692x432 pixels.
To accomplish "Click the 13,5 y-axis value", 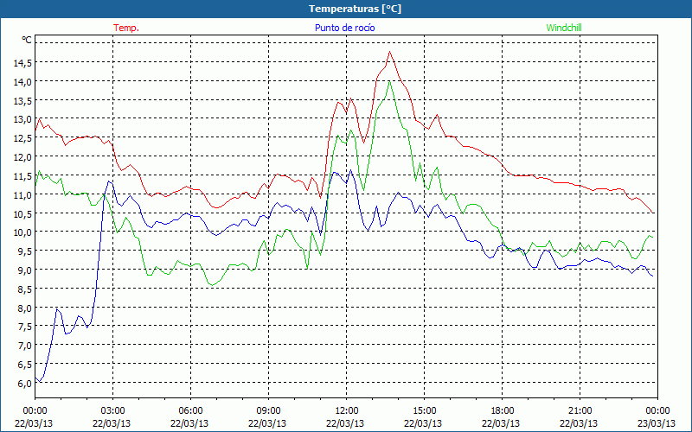I will (x=22, y=101).
